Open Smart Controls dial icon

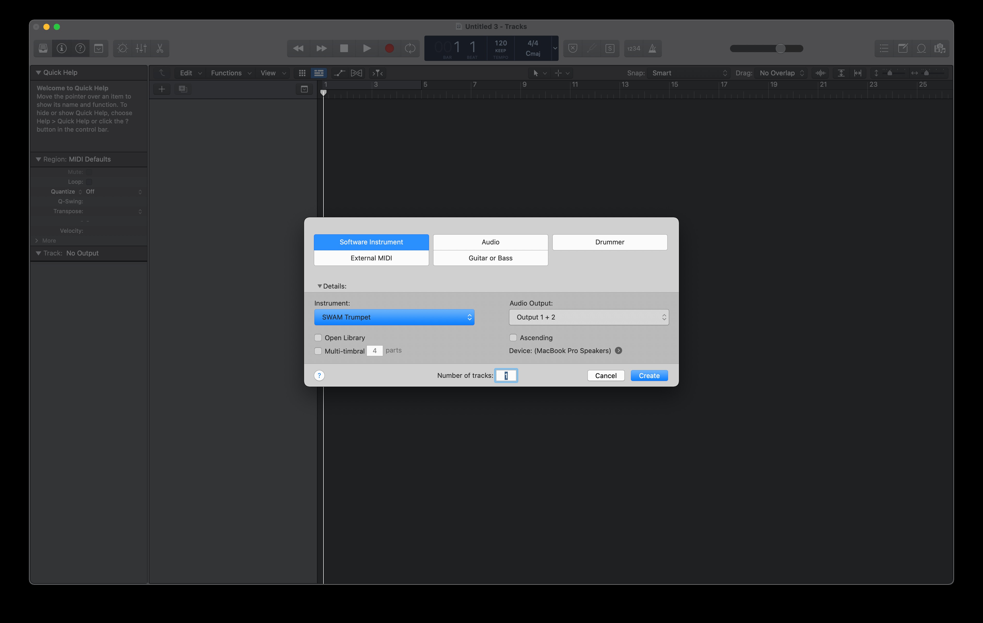coord(122,49)
